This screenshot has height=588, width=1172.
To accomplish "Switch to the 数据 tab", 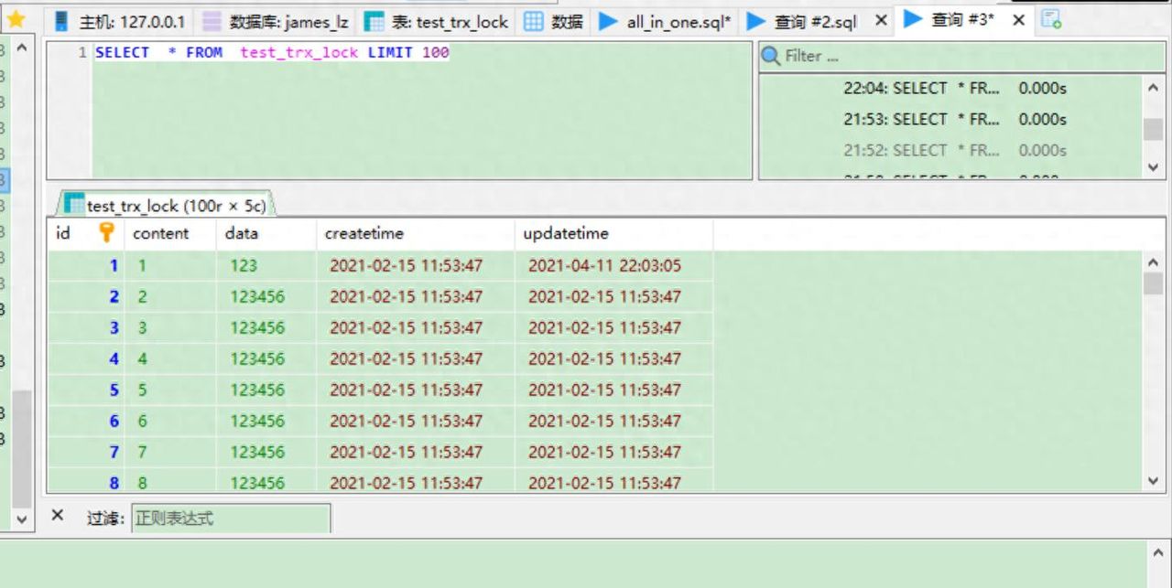I will pyautogui.click(x=555, y=21).
